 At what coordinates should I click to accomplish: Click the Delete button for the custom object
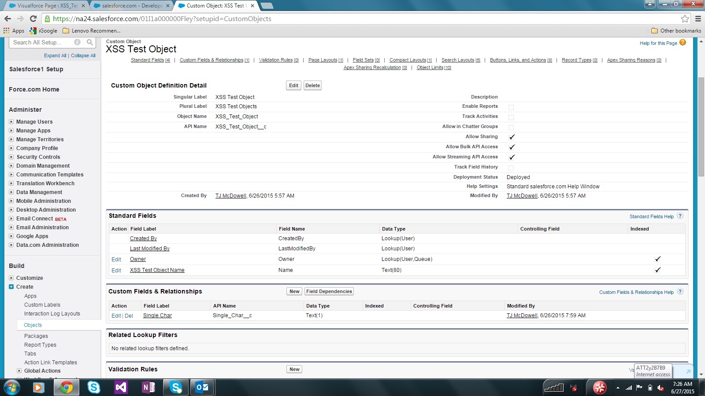312,85
